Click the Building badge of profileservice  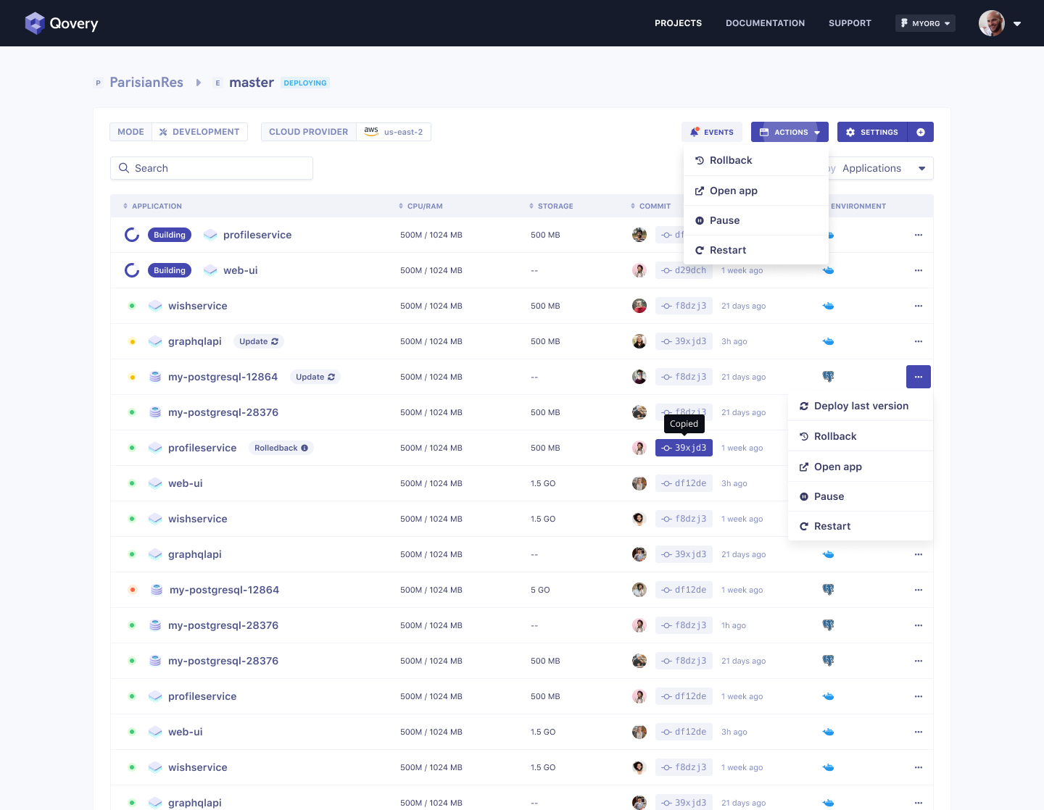[170, 235]
